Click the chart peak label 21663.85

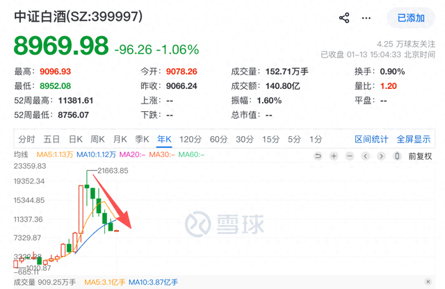[113, 171]
